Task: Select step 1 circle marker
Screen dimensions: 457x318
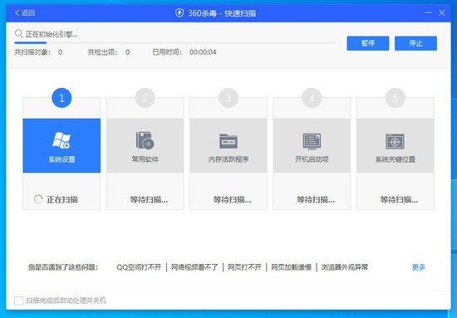Action: pyautogui.click(x=61, y=98)
